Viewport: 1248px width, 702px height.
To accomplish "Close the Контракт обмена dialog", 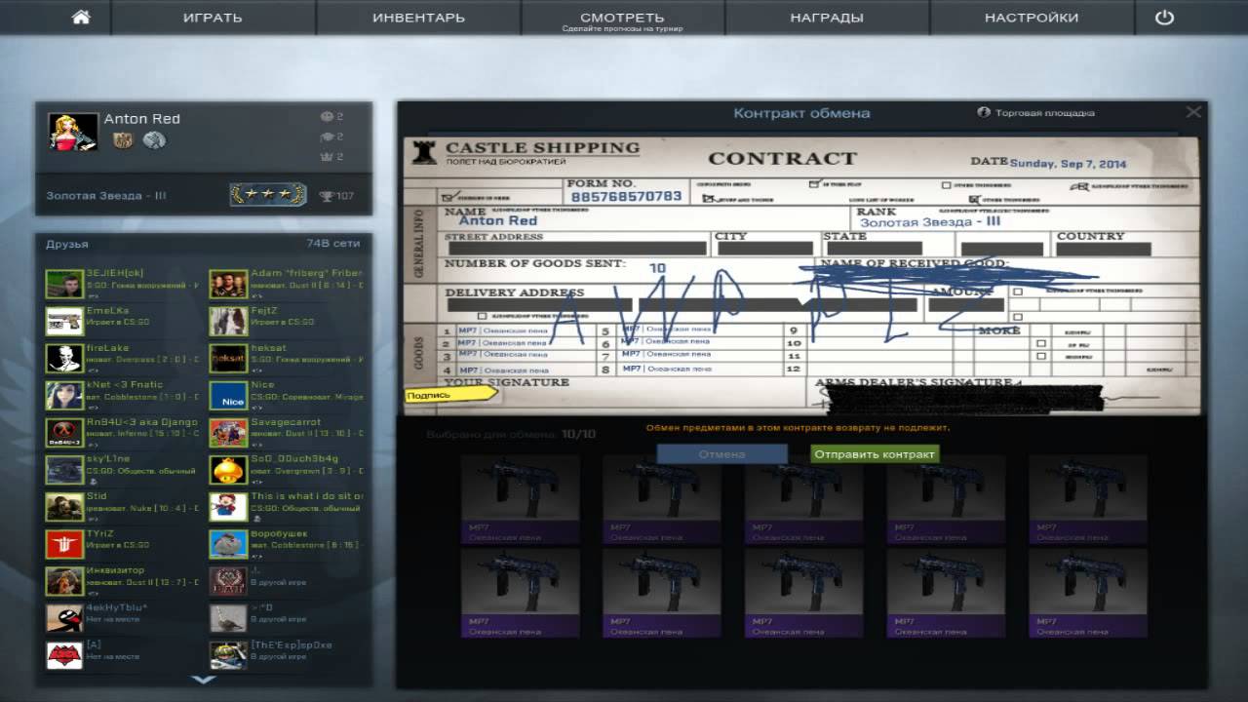I will pos(1193,112).
